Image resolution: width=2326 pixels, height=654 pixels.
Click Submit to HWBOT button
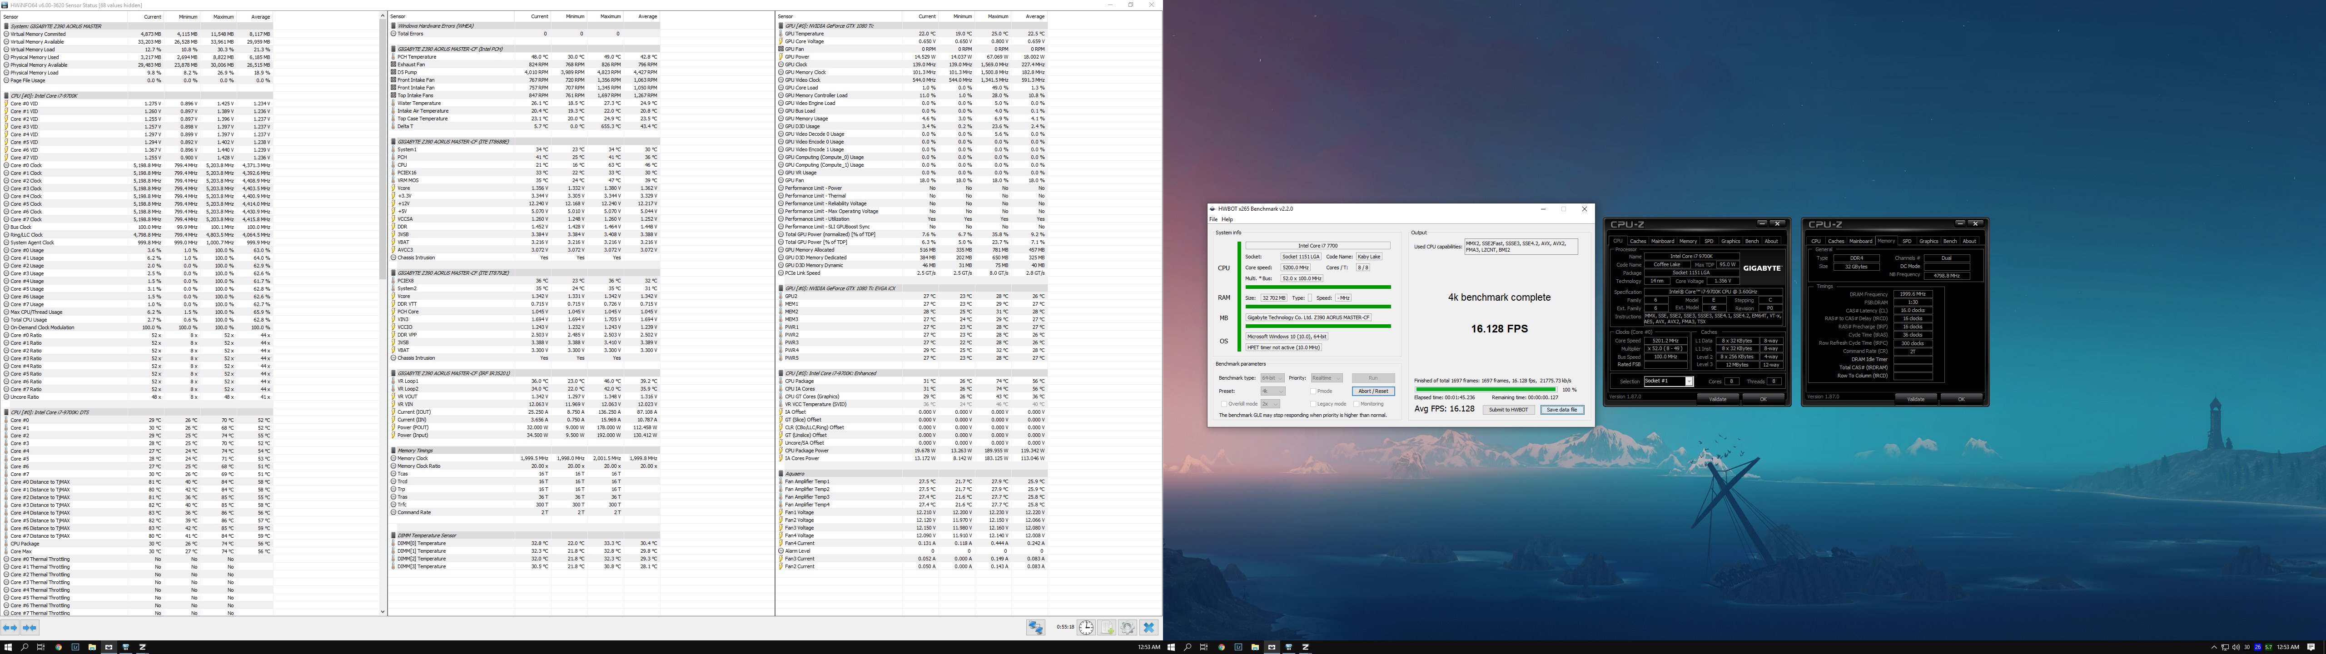[1509, 410]
